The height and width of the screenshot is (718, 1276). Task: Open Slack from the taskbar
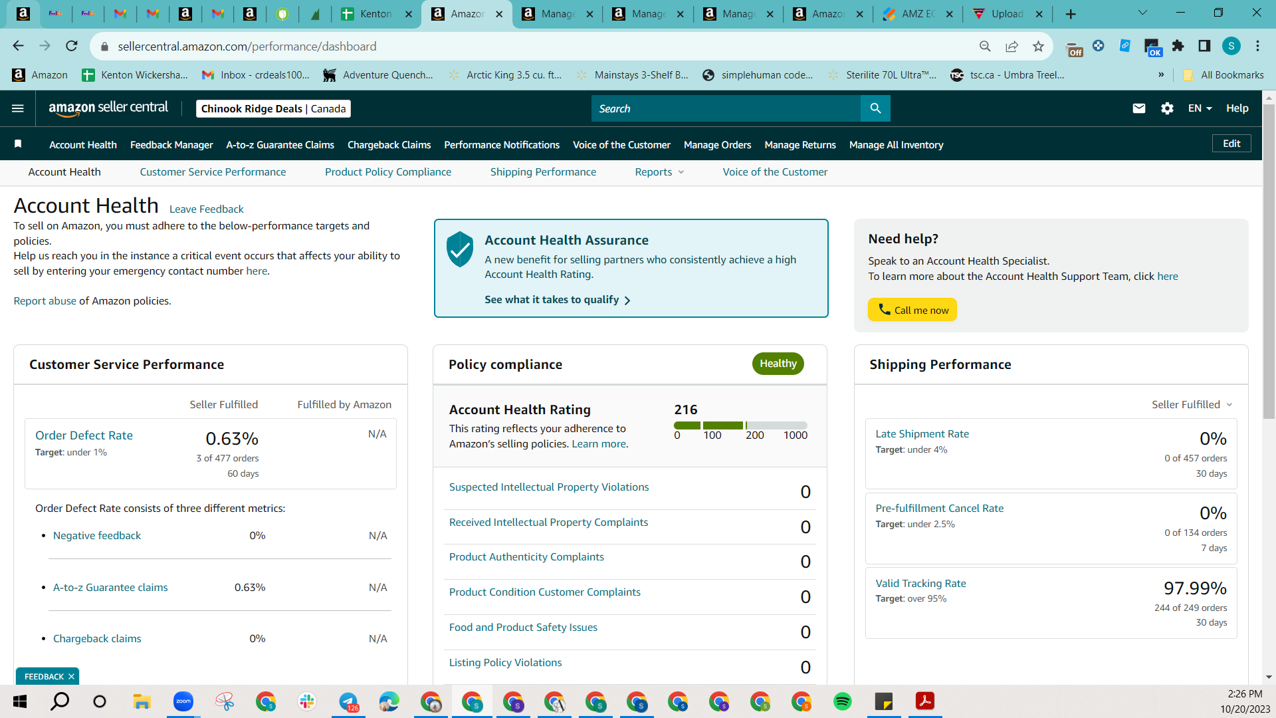point(307,701)
